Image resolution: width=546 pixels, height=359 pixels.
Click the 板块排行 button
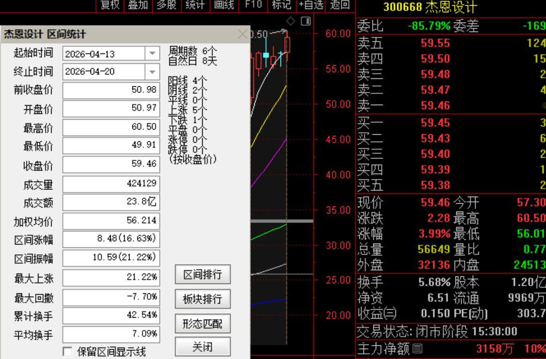[x=203, y=299]
